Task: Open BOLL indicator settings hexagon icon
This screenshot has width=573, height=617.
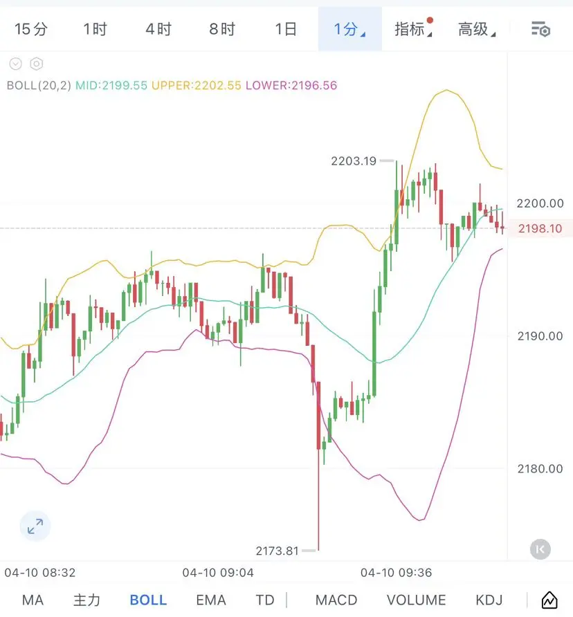Action: coord(37,64)
